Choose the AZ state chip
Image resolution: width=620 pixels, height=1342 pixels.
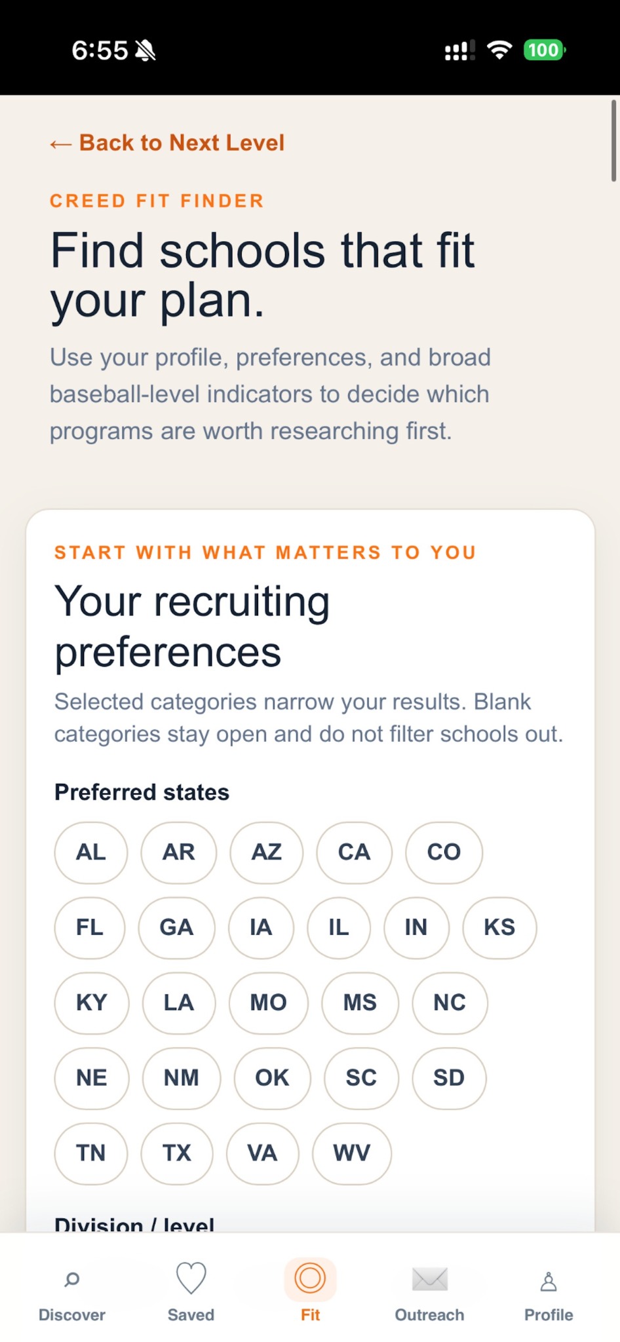point(267,853)
